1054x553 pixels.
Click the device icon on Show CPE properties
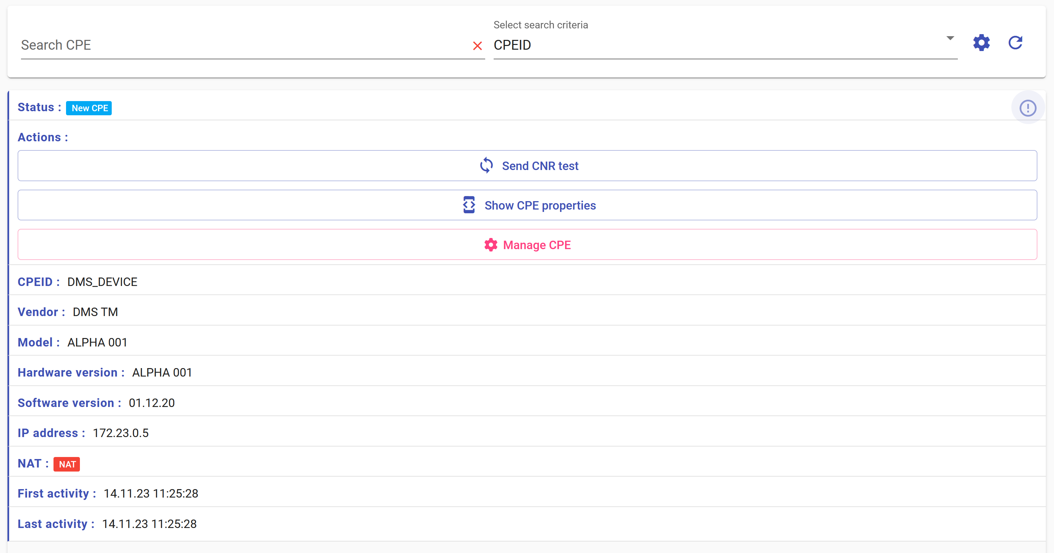tap(469, 205)
